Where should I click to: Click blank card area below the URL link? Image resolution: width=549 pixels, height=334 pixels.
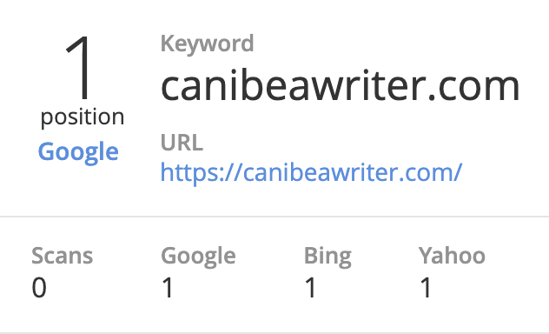pos(315,200)
